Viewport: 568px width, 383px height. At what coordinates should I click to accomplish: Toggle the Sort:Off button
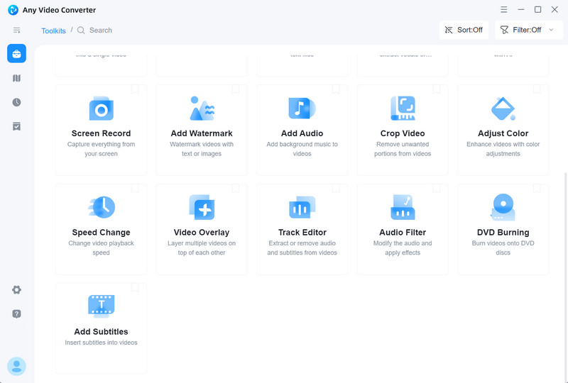click(464, 30)
